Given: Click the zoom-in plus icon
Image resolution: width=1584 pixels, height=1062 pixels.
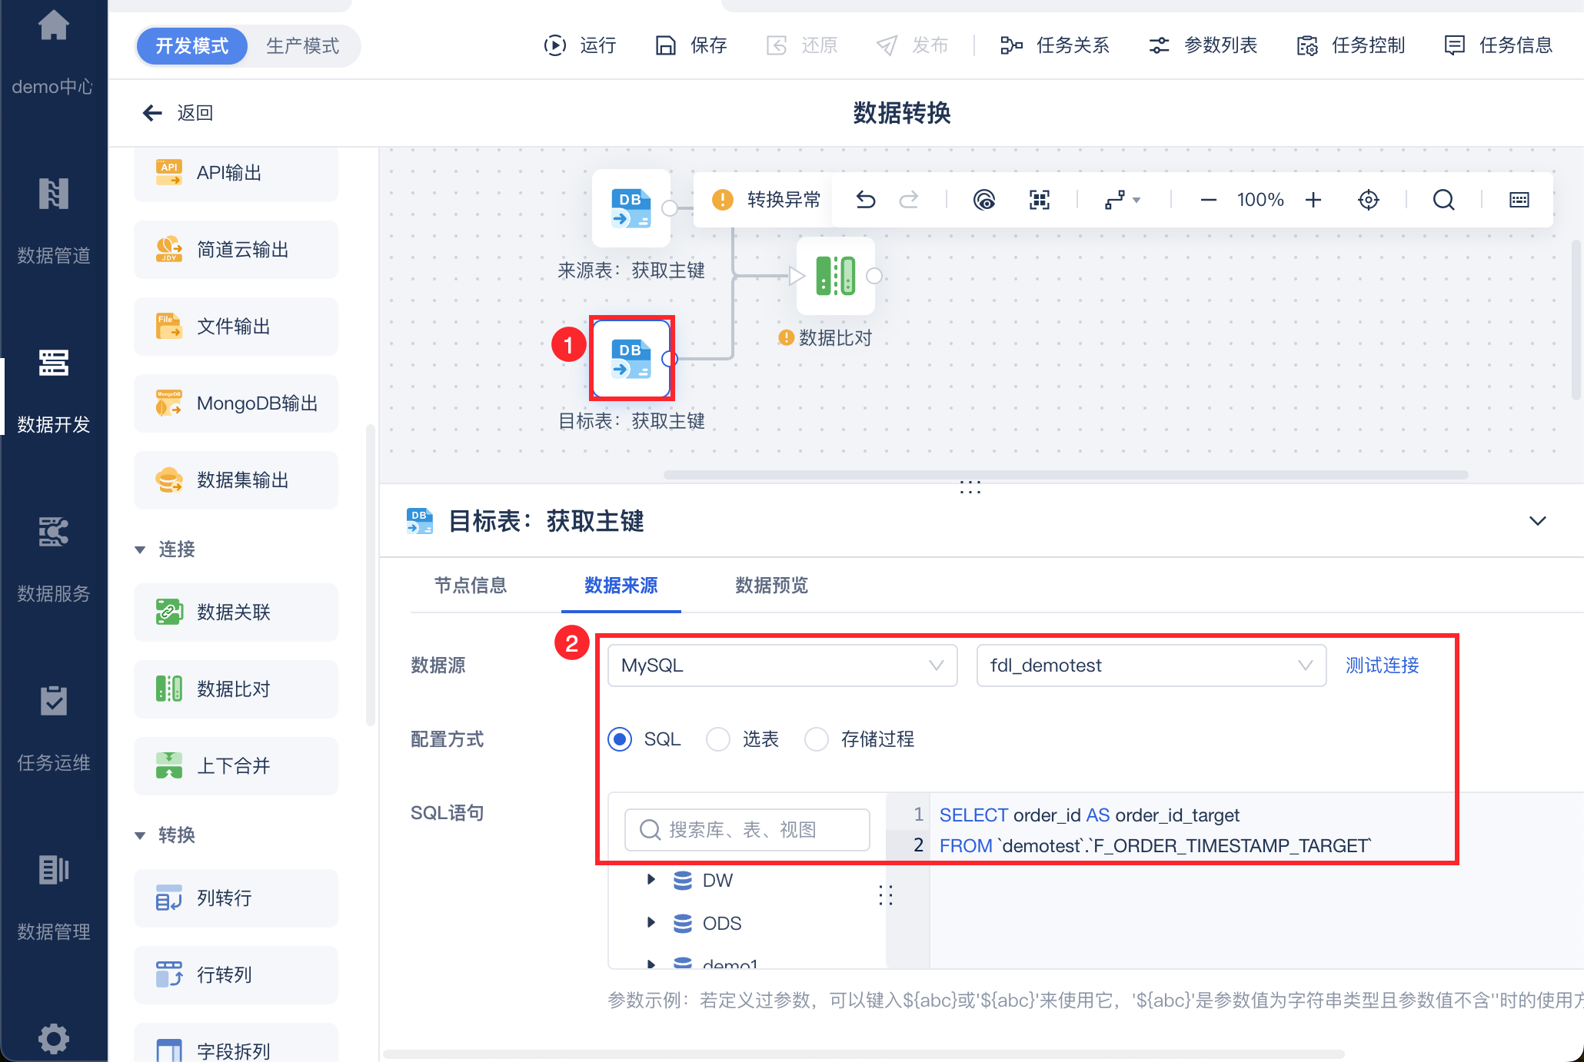Looking at the screenshot, I should pos(1313,200).
